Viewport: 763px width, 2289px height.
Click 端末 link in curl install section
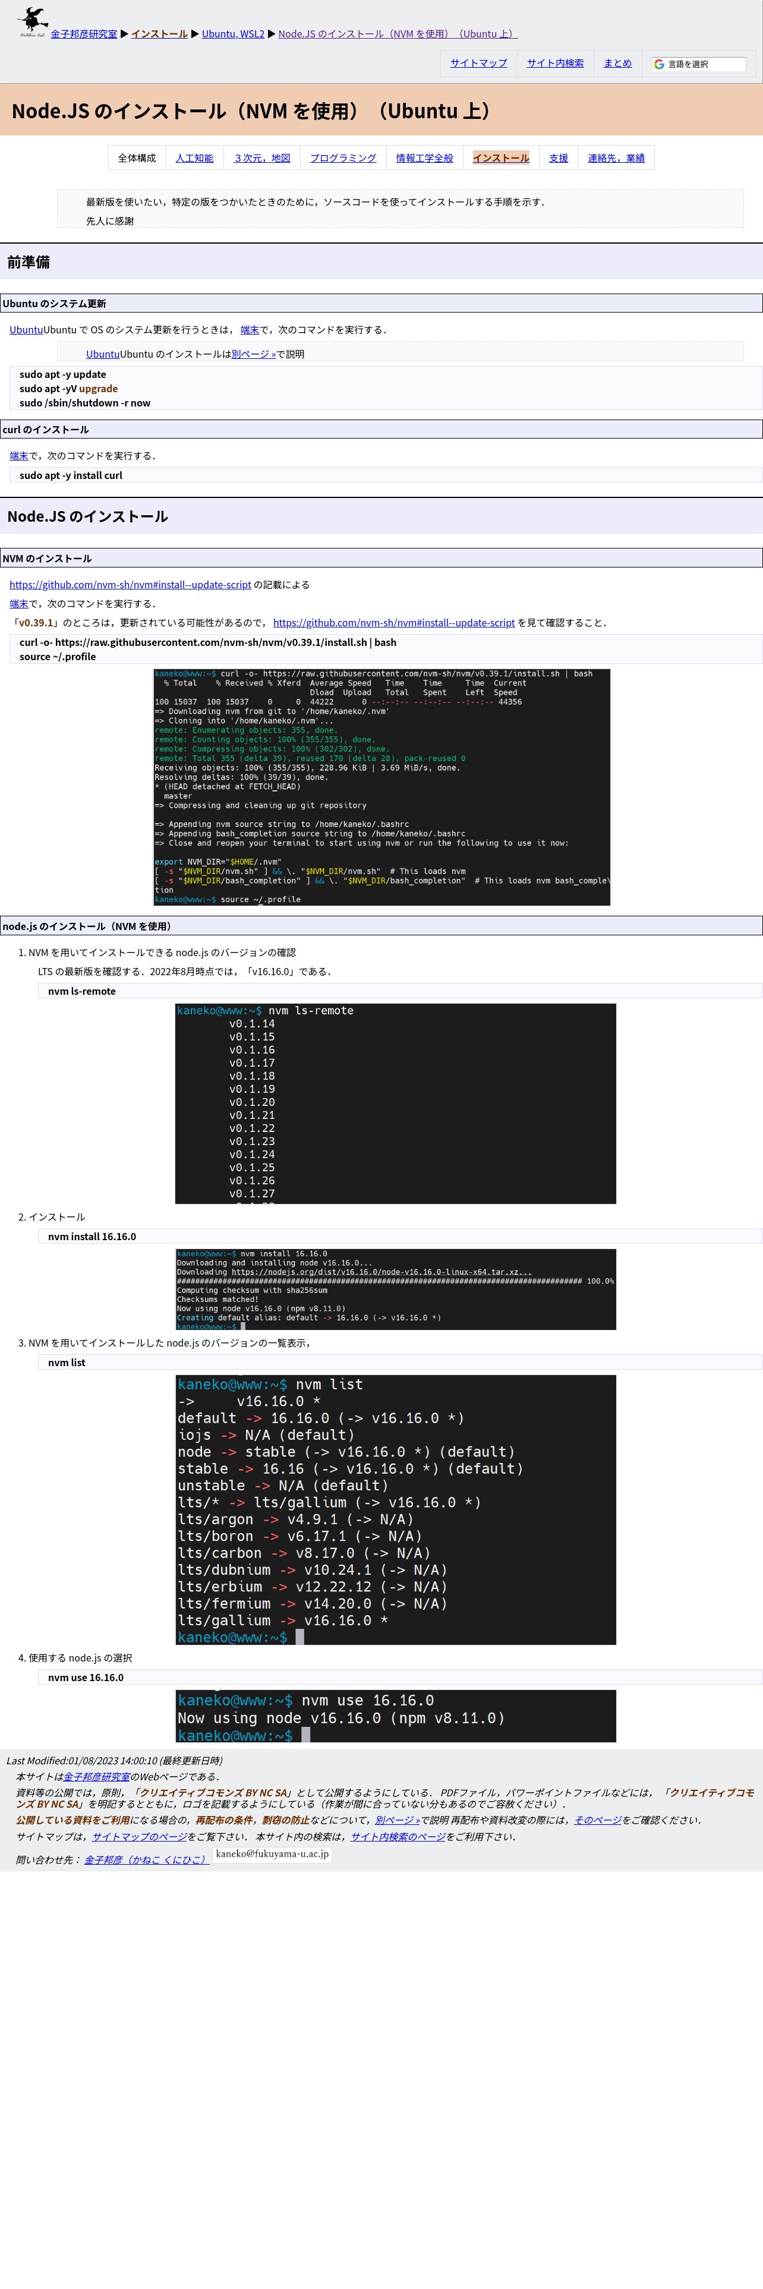18,456
